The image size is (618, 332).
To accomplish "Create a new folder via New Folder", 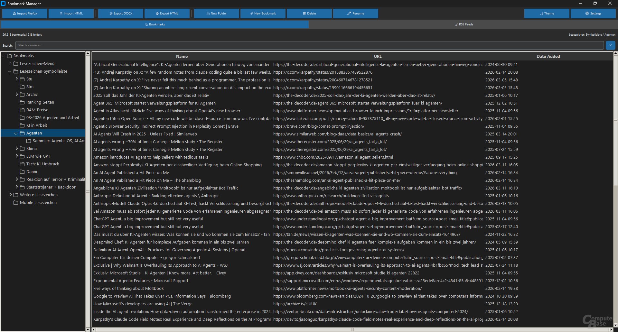I will (216, 14).
